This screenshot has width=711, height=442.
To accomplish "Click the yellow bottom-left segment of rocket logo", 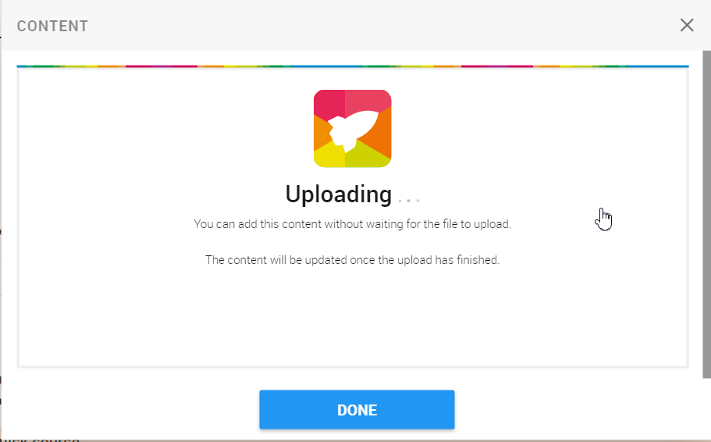I will [x=329, y=156].
